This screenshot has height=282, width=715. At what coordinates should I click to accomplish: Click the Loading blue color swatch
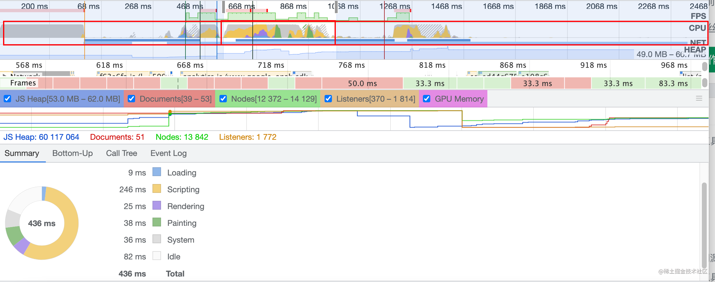pyautogui.click(x=157, y=172)
